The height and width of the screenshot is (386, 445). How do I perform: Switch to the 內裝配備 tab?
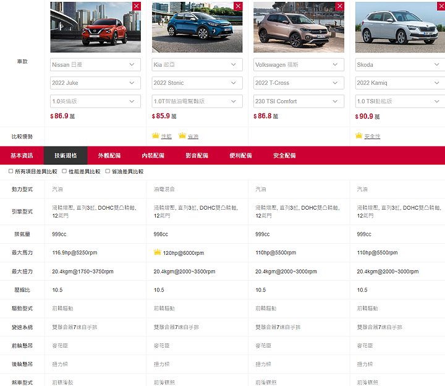point(153,155)
